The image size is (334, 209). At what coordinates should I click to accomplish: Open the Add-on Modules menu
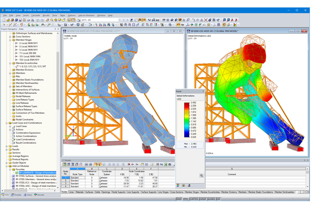coord(86,15)
